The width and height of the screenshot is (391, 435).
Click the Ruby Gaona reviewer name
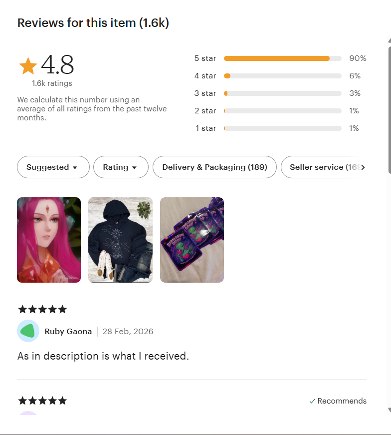68,331
